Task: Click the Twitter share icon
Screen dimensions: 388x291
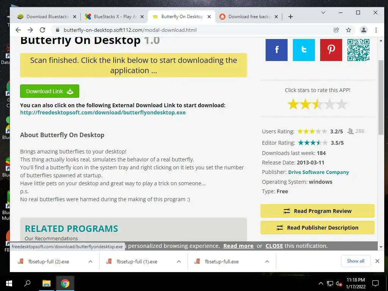Action: 304,50
